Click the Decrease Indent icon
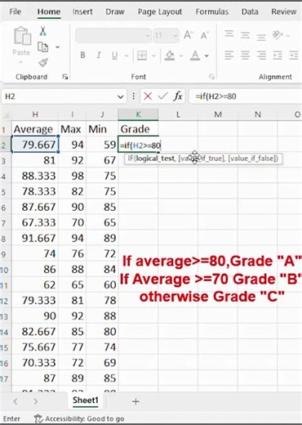The height and width of the screenshot is (425, 302). (278, 56)
